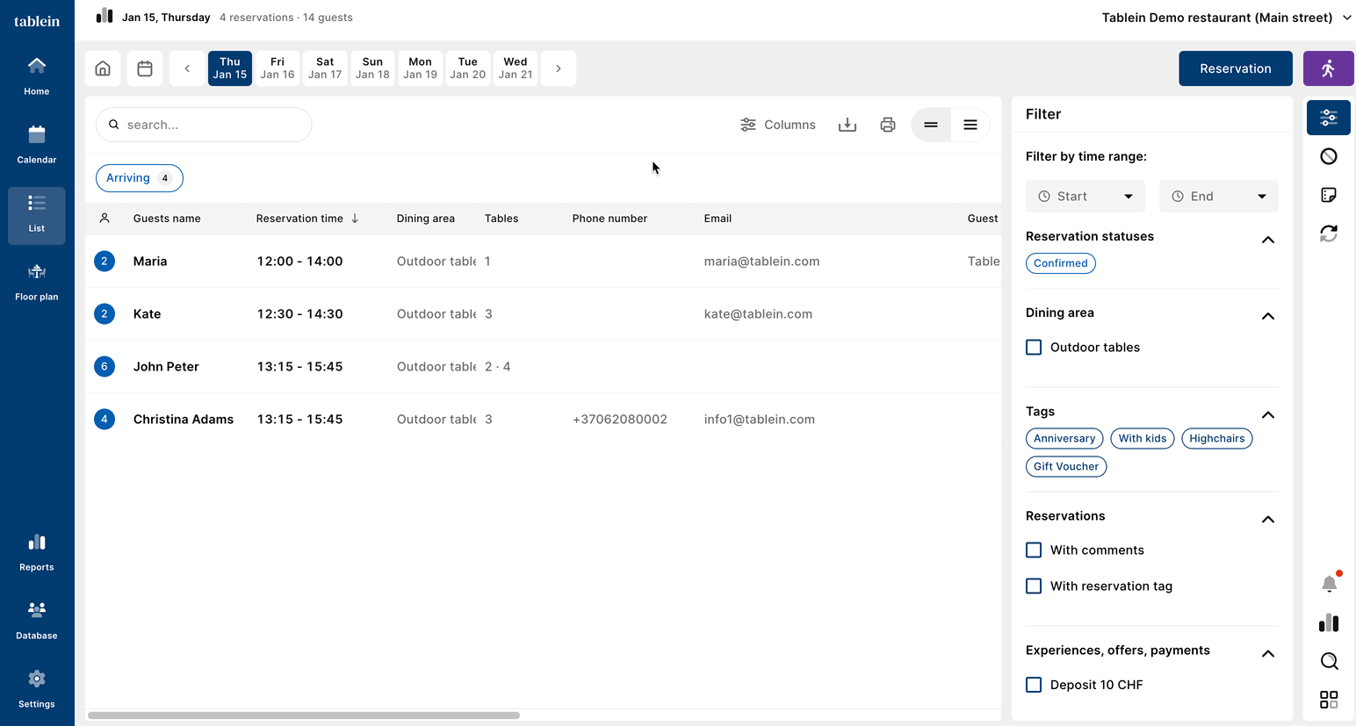Click the home icon in date toolbar
Image resolution: width=1356 pixels, height=726 pixels.
point(103,68)
